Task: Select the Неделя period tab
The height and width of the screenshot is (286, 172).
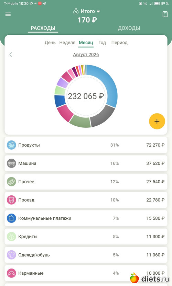Action: point(67,43)
